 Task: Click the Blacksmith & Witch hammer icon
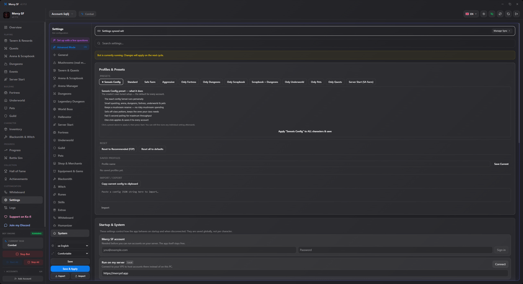pos(6,137)
